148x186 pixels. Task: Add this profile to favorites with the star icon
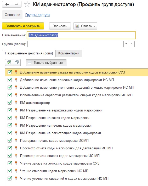[27, 4]
